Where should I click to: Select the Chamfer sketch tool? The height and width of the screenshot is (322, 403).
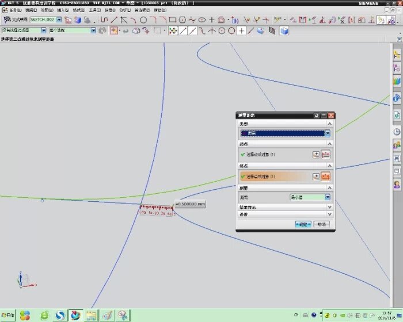tap(163, 20)
